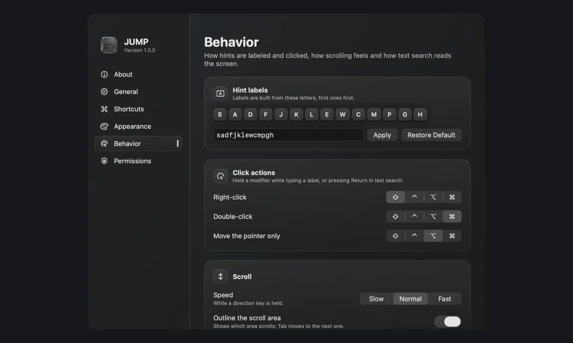This screenshot has height=343, width=573.
Task: Set Move the pointer only to Control
Action: [415, 236]
